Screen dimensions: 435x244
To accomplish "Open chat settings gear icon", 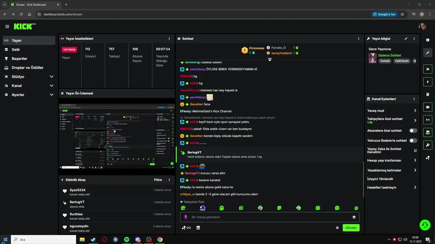I will click(x=337, y=228).
